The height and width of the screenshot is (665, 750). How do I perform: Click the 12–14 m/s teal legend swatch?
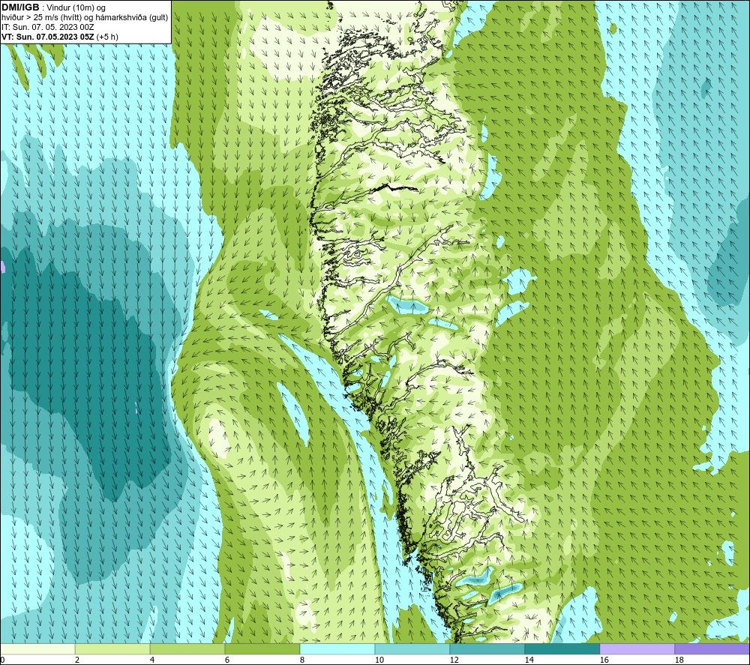pos(487,649)
